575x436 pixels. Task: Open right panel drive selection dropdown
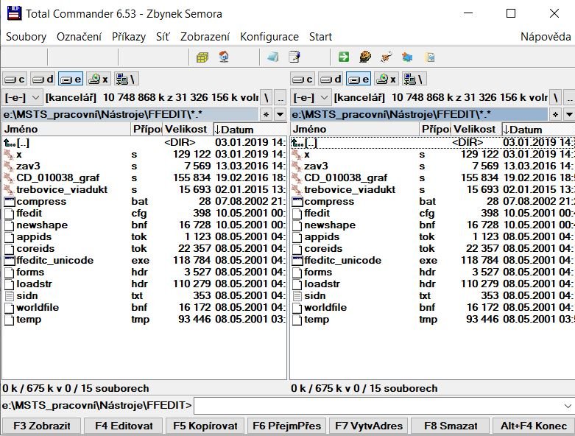[x=311, y=97]
